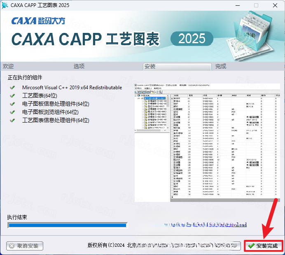The image size is (285, 255).
Task: Click the '正在执行的组件' heading
Action: coord(25,77)
